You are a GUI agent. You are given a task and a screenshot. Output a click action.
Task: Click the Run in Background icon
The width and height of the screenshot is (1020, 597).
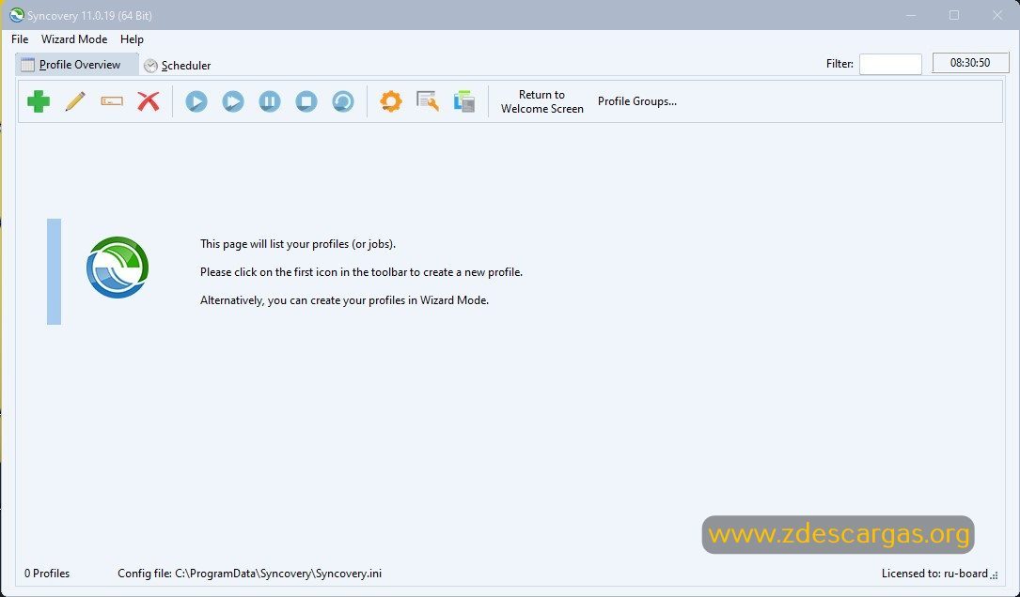tap(233, 101)
